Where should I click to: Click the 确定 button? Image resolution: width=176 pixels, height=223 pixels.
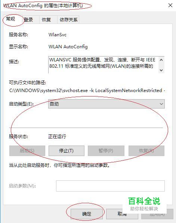click(x=87, y=214)
